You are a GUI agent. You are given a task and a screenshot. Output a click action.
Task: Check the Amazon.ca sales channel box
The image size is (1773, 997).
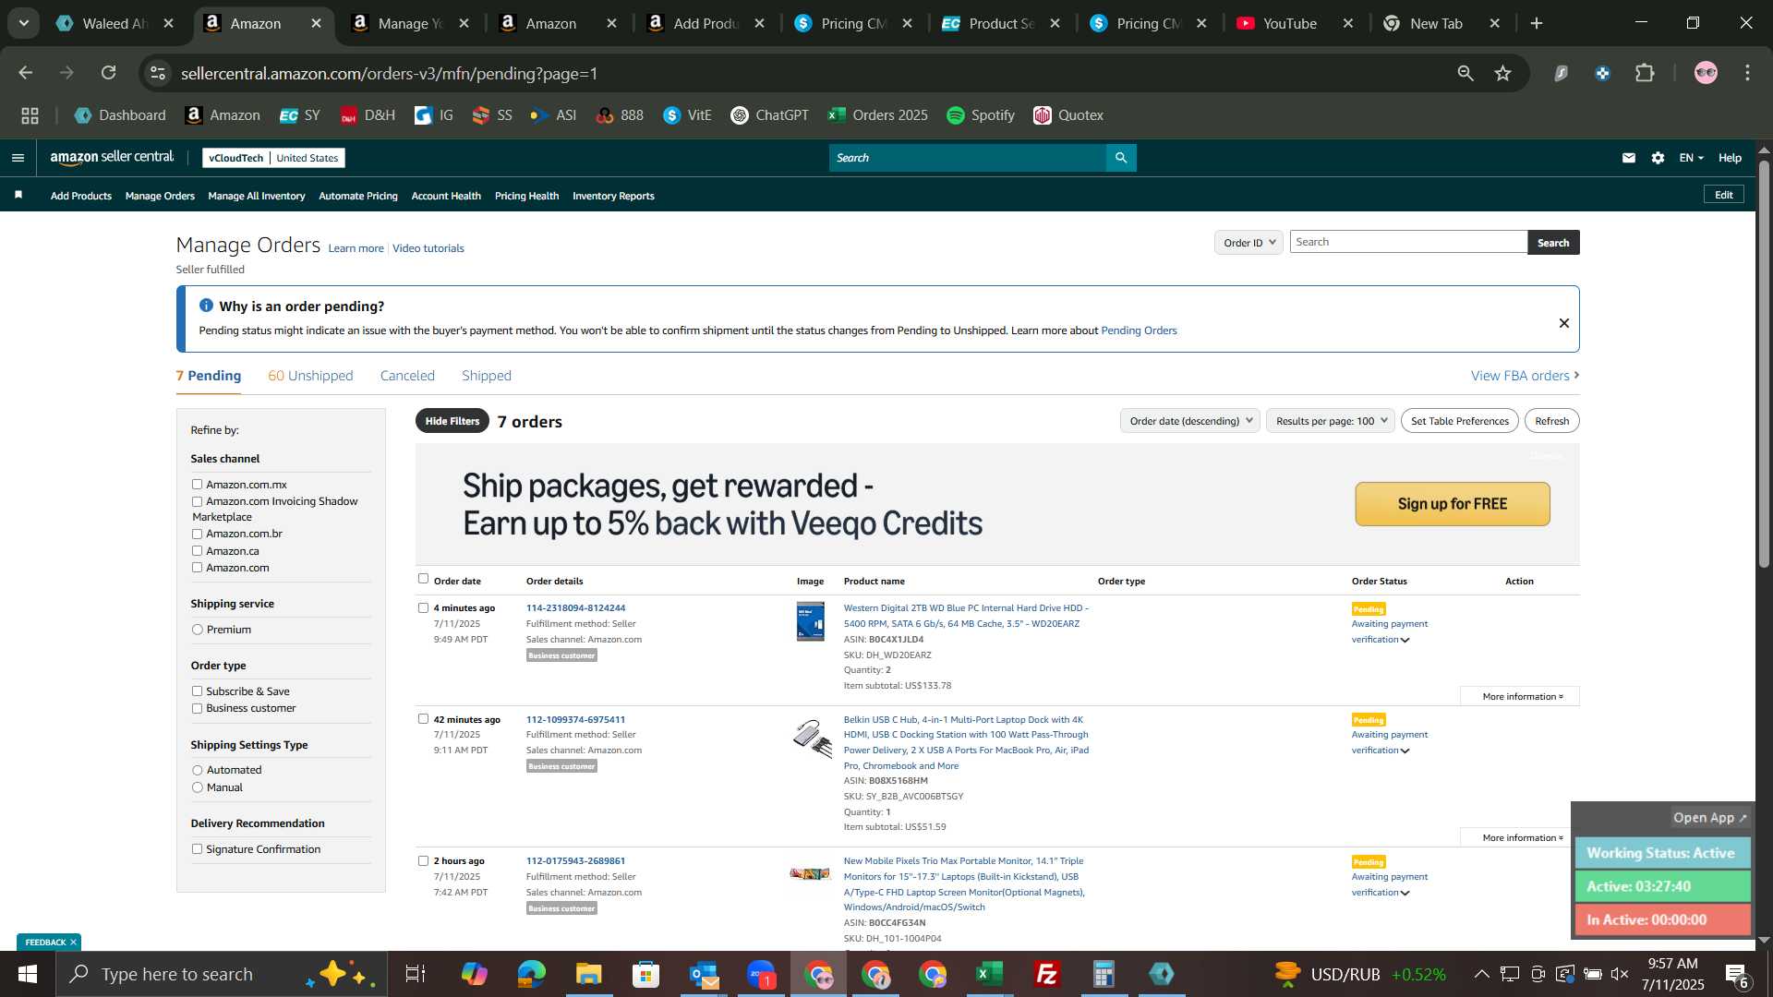(197, 551)
